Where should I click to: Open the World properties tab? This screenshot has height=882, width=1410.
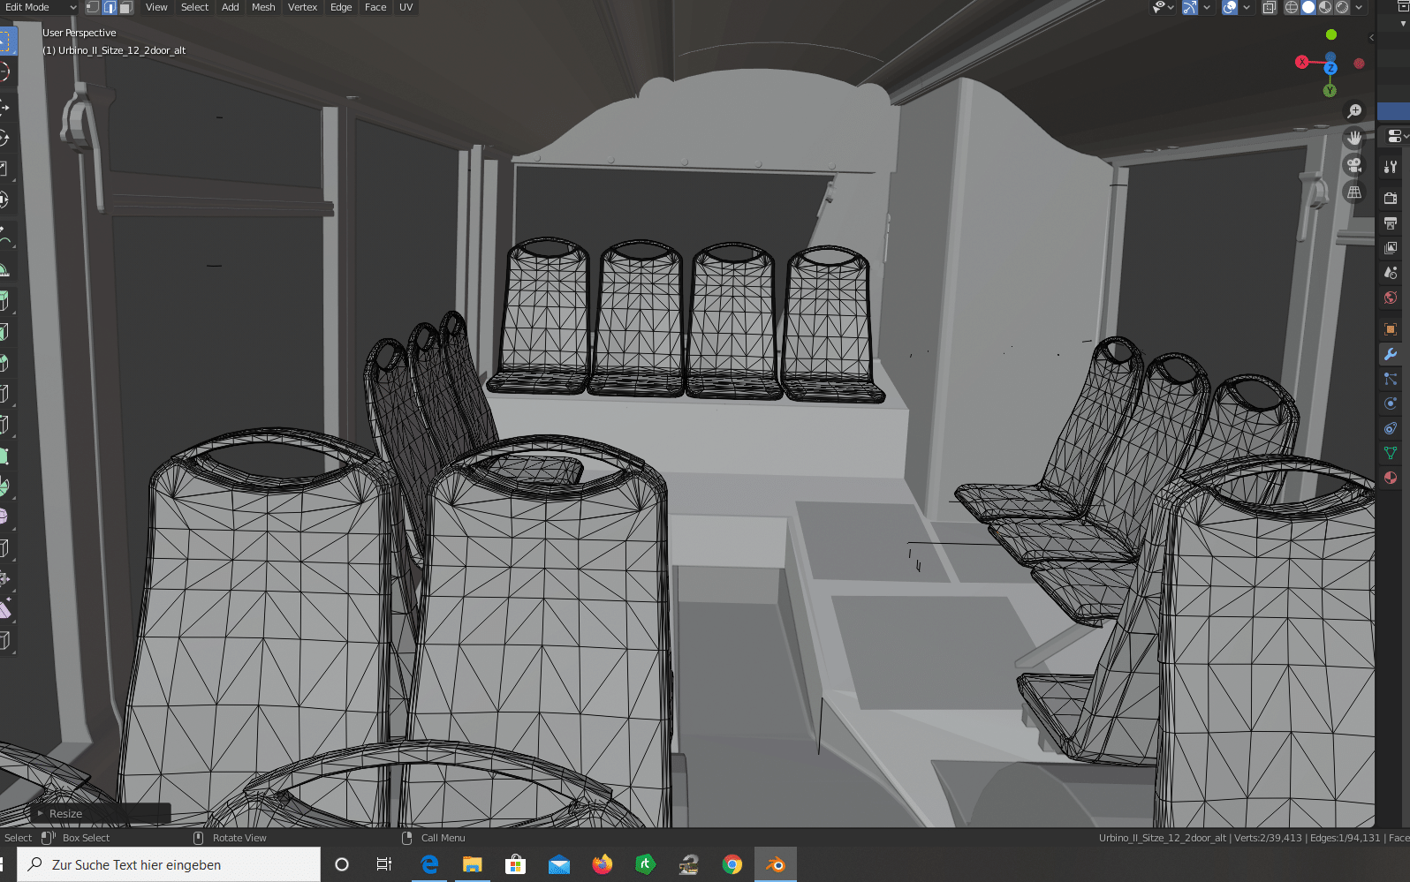tap(1391, 298)
